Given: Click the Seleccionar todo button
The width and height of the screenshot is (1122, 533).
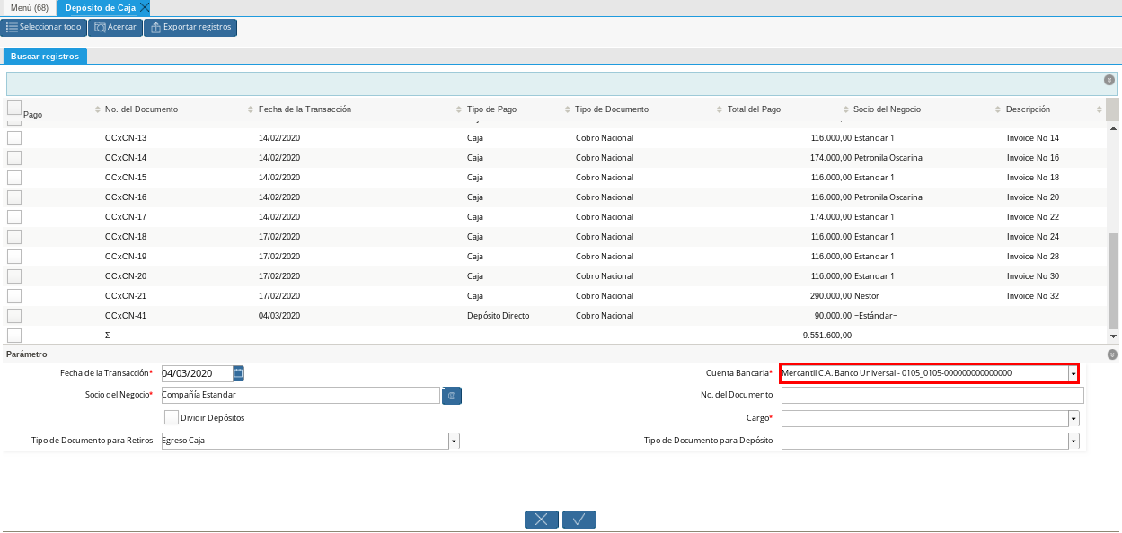Looking at the screenshot, I should (44, 28).
